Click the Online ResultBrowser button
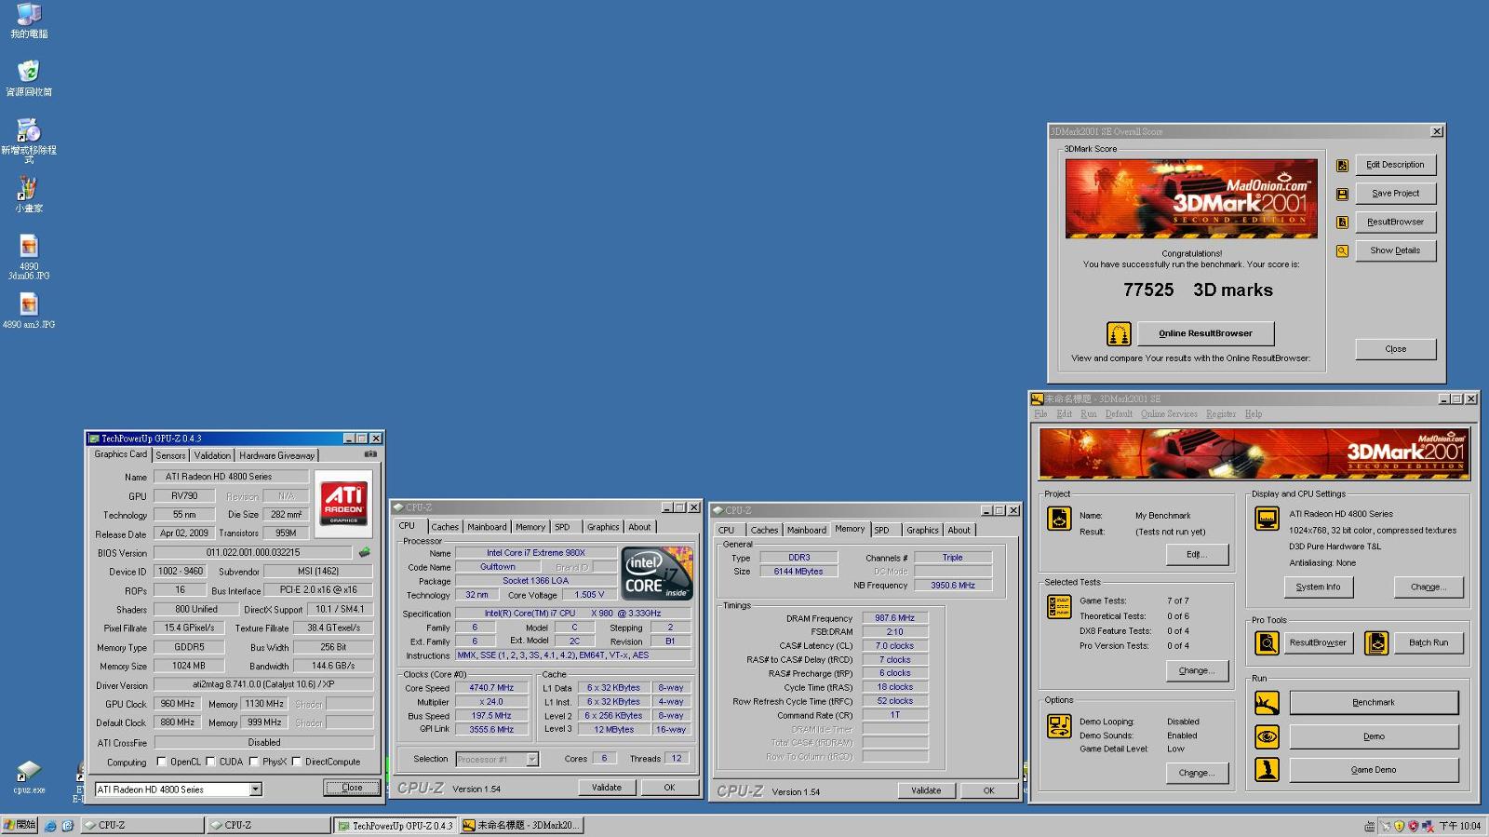 coord(1205,333)
